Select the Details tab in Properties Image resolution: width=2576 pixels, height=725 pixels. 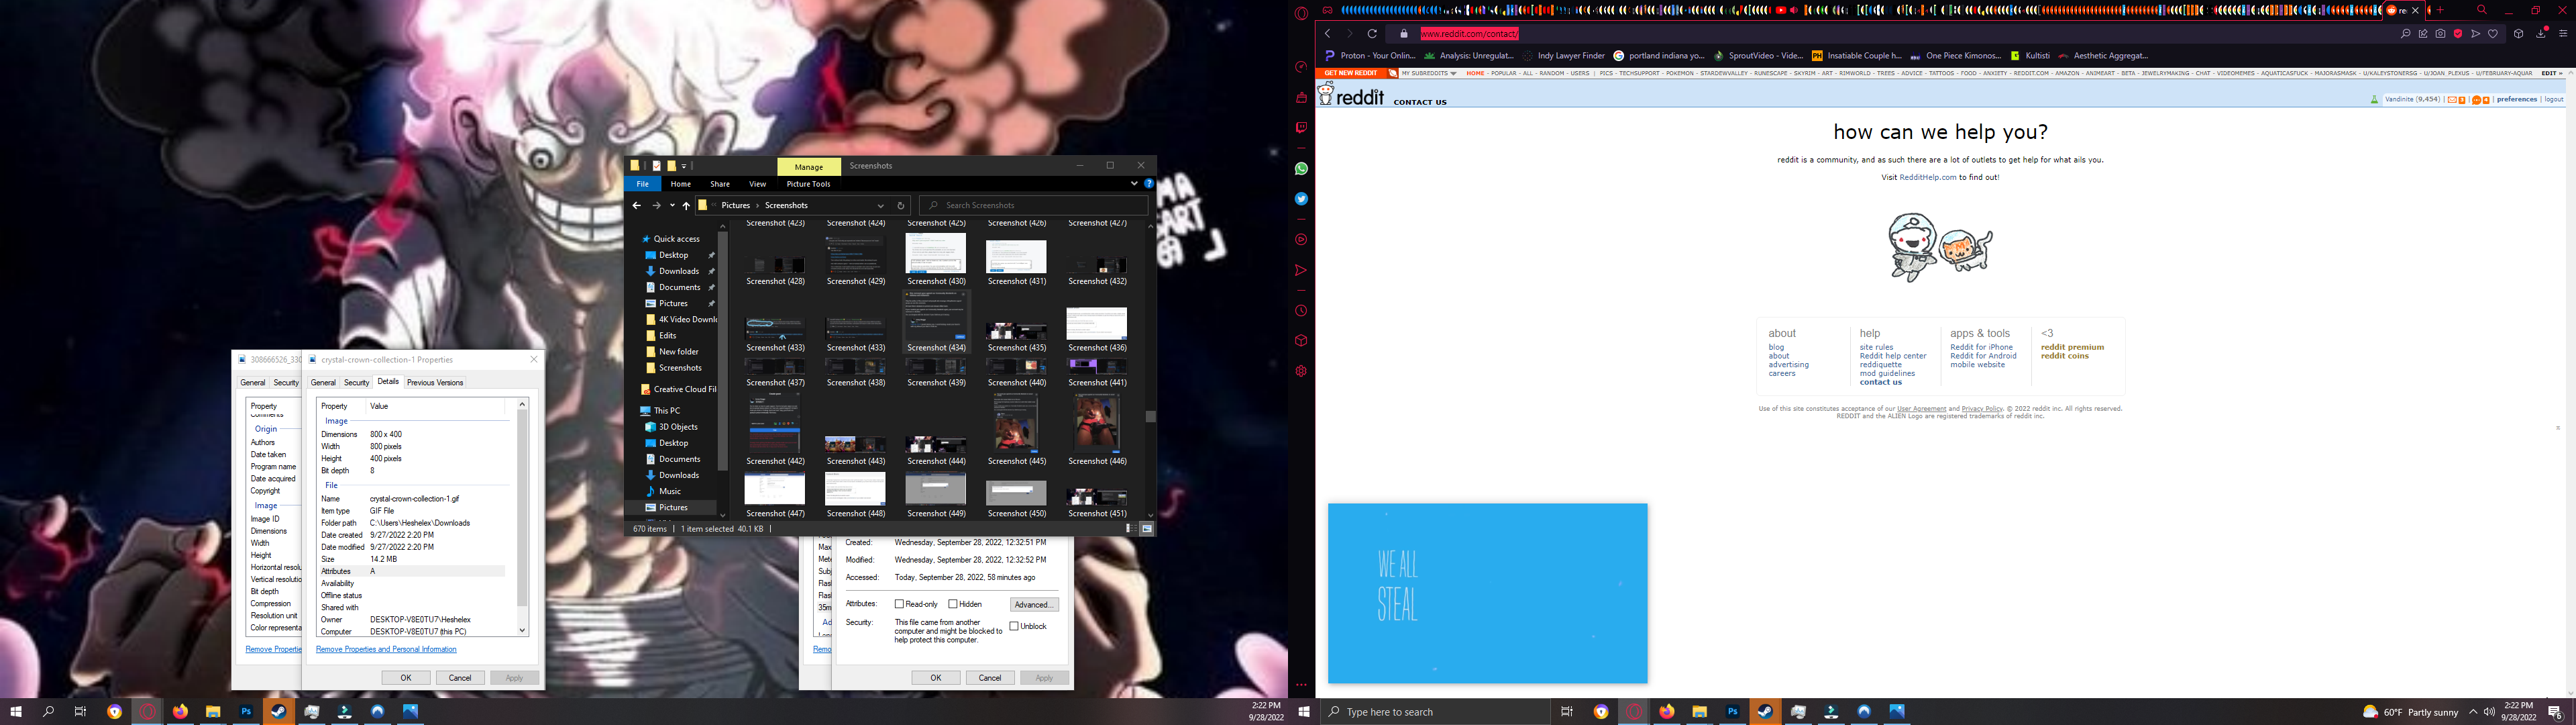click(x=388, y=381)
